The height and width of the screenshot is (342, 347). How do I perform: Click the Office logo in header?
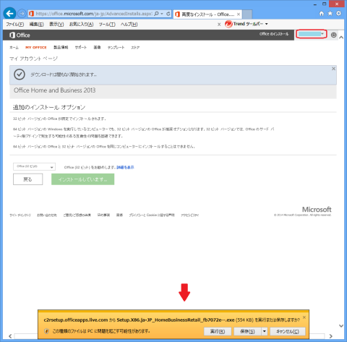coord(20,35)
